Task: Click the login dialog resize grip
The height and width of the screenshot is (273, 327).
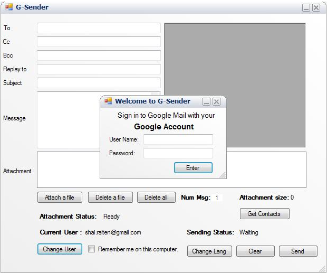Action: point(223,175)
